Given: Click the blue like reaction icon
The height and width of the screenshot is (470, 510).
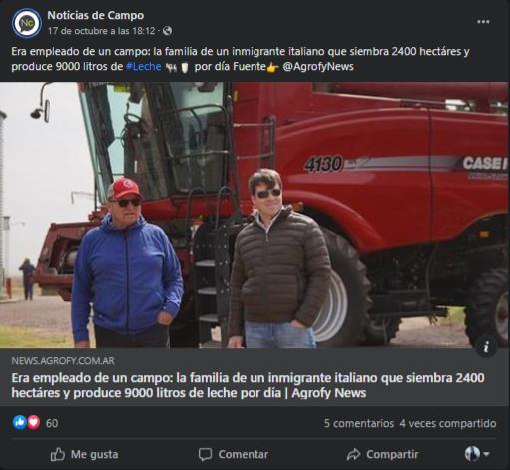Looking at the screenshot, I should [x=20, y=423].
